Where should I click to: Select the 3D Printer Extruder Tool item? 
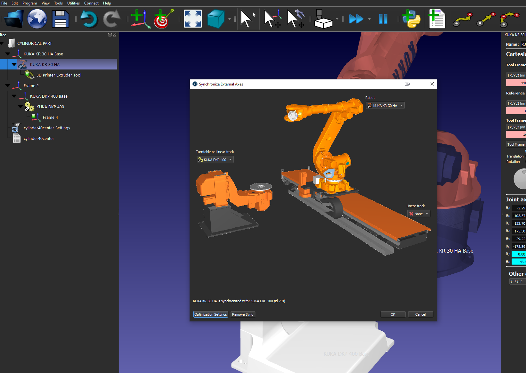tap(59, 75)
